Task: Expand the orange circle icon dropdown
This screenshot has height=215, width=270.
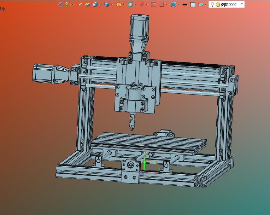Action: click(x=123, y=5)
